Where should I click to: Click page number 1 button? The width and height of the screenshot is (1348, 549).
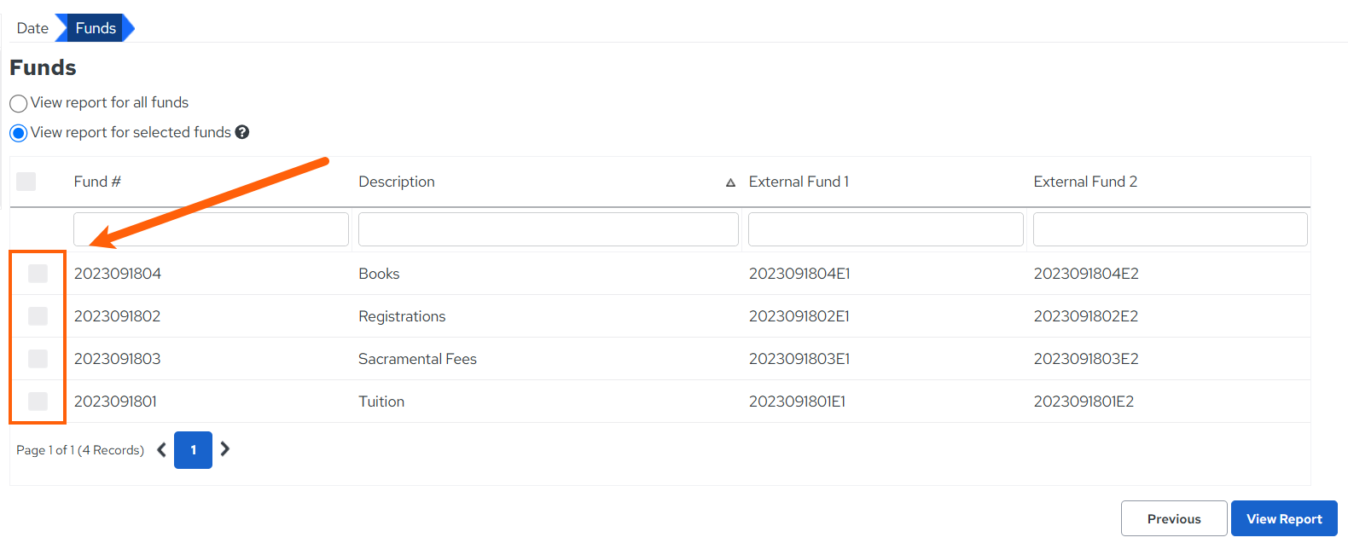(193, 450)
